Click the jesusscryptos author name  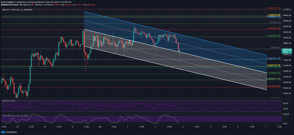7,2
